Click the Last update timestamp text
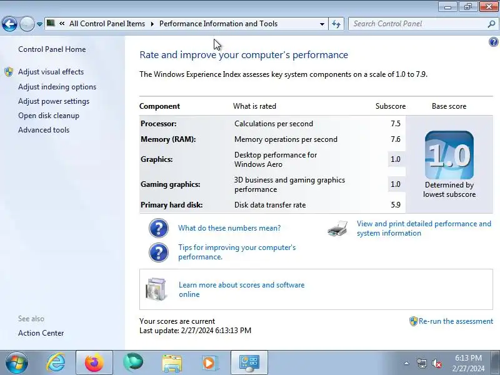The height and width of the screenshot is (375, 500). pyautogui.click(x=195, y=331)
